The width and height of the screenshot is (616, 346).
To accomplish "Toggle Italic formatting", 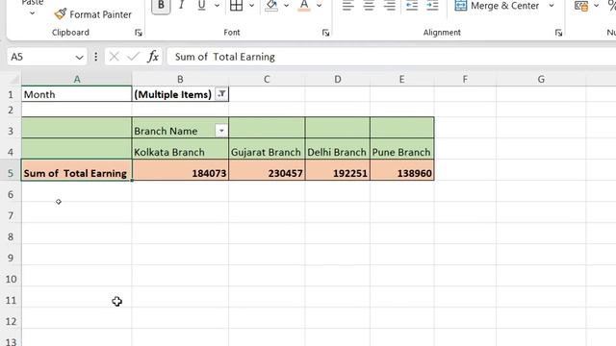I will (181, 6).
